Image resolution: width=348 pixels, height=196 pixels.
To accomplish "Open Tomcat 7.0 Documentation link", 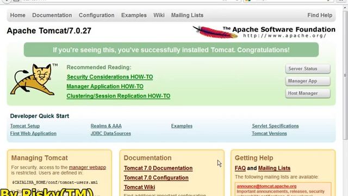I will (x=158, y=168).
